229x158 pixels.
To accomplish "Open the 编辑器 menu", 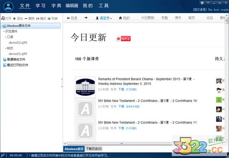I will (x=72, y=6).
